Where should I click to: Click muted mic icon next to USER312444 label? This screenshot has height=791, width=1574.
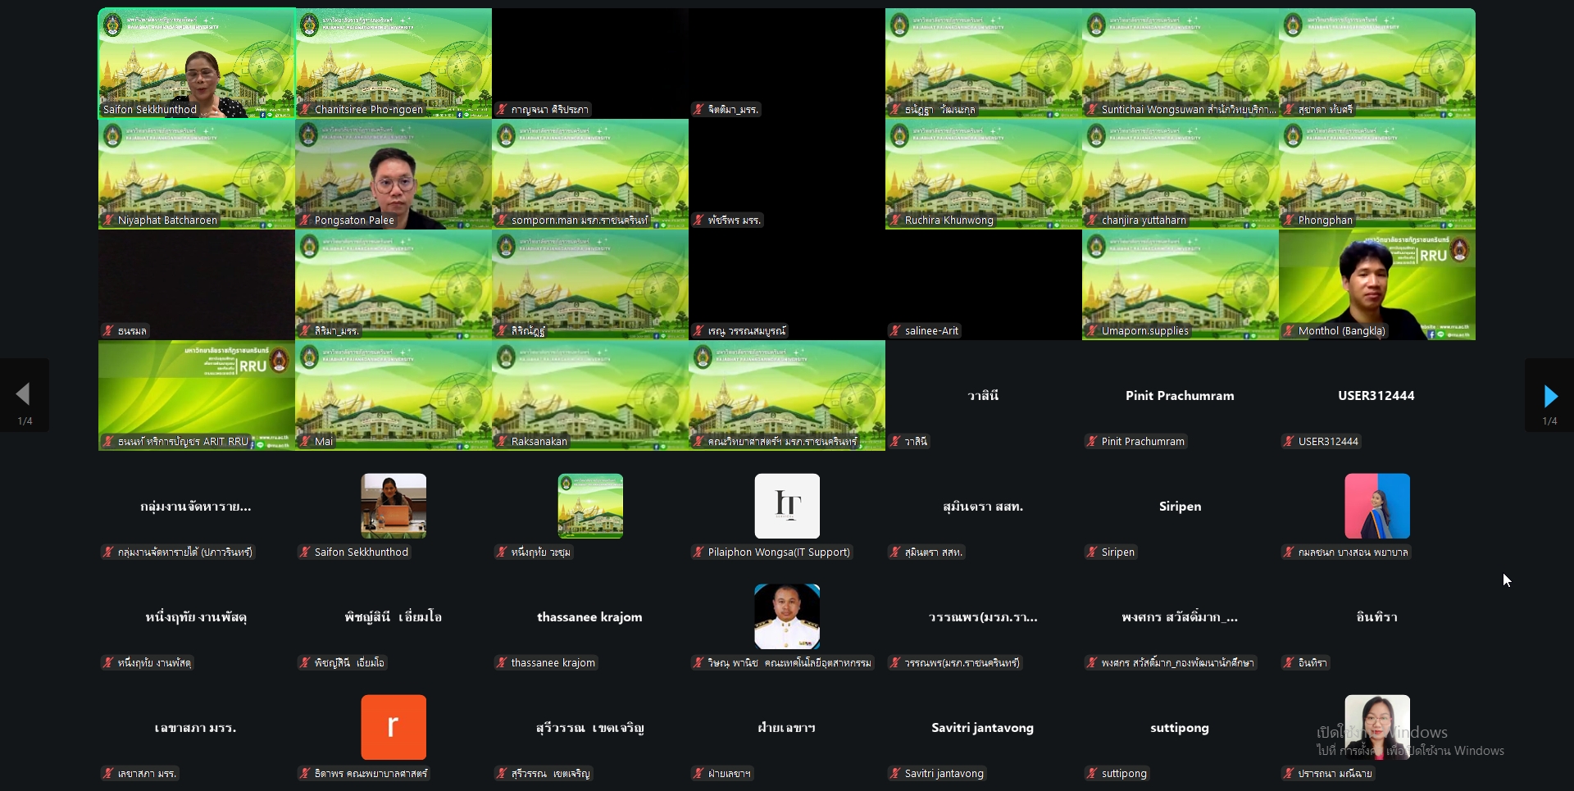[1289, 442]
